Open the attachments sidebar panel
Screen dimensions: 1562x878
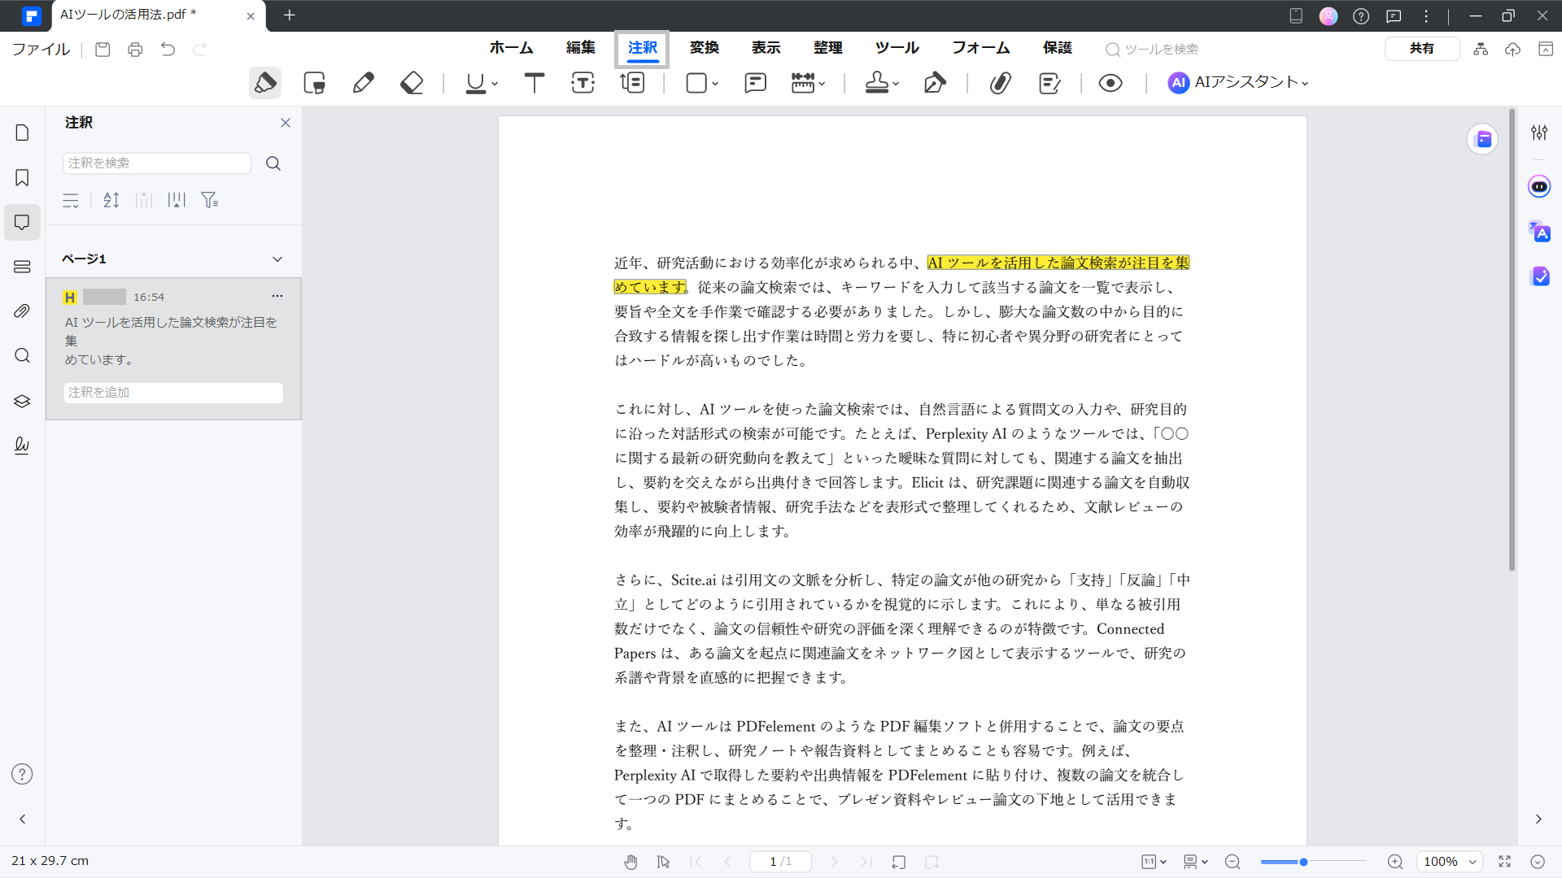(22, 311)
